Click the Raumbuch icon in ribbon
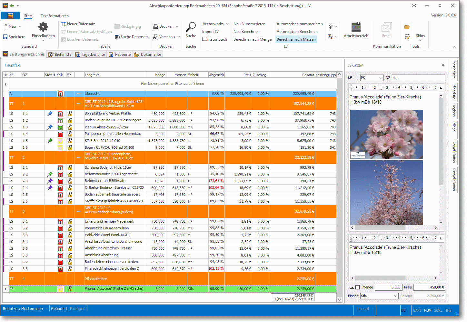The image size is (467, 322). click(204, 39)
